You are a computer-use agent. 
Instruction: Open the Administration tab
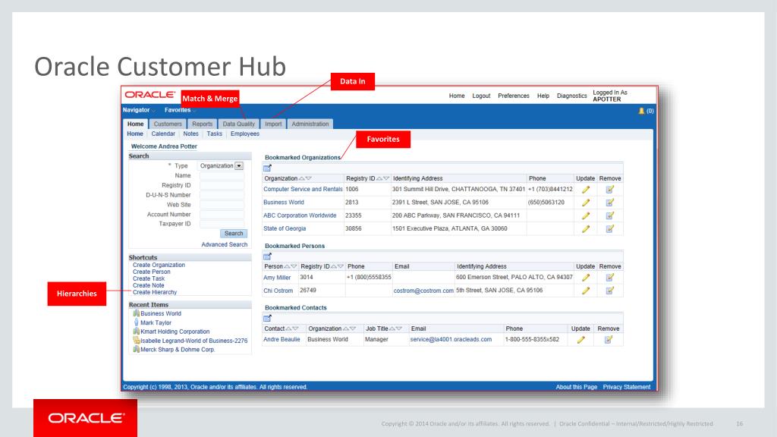(310, 124)
